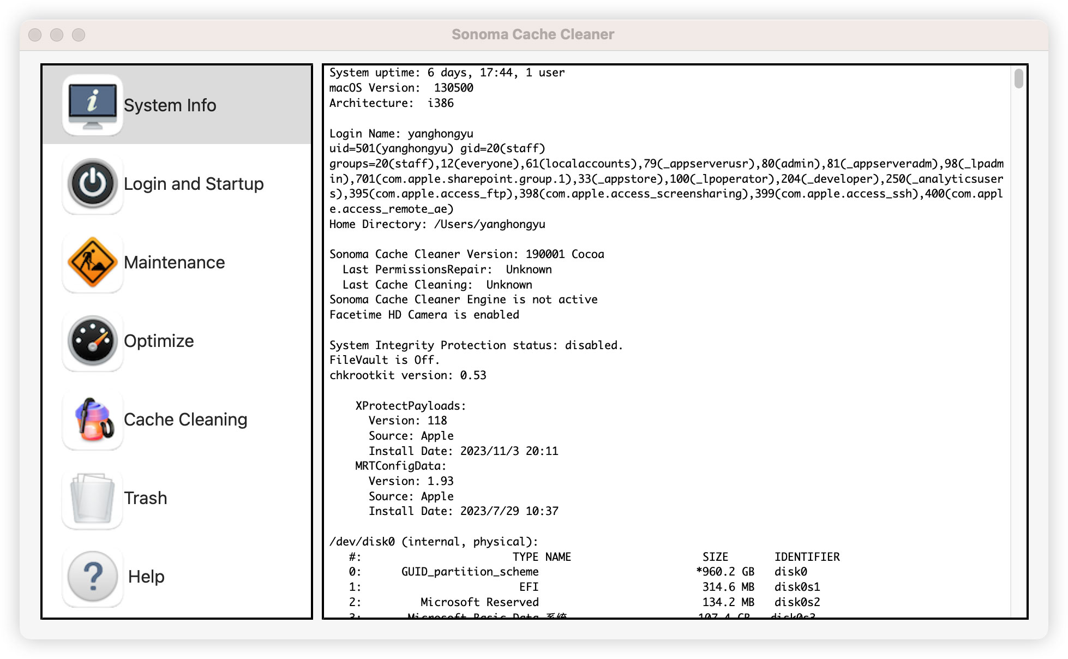Click 'chkrootkit version: 0.53' line

click(408, 375)
